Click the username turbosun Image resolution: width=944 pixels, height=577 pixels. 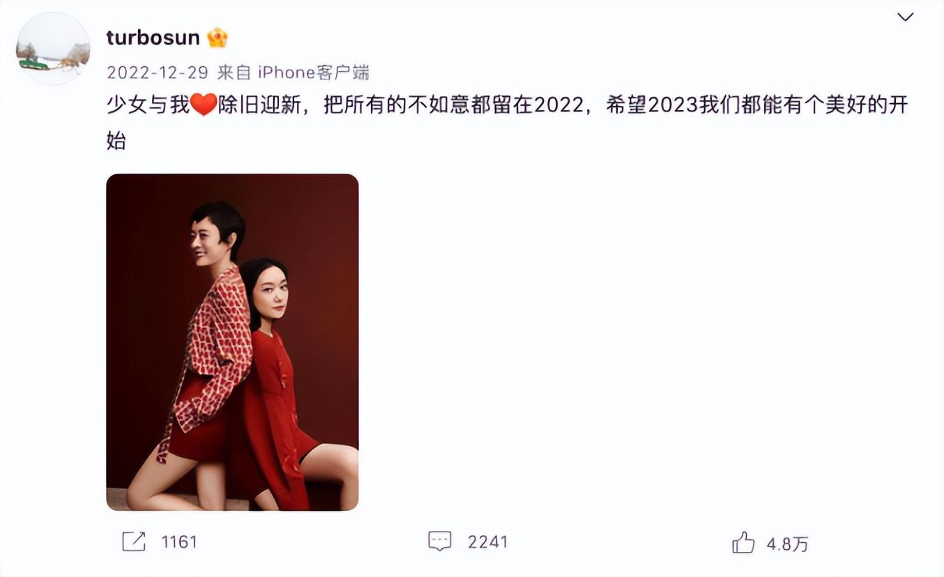coord(153,38)
